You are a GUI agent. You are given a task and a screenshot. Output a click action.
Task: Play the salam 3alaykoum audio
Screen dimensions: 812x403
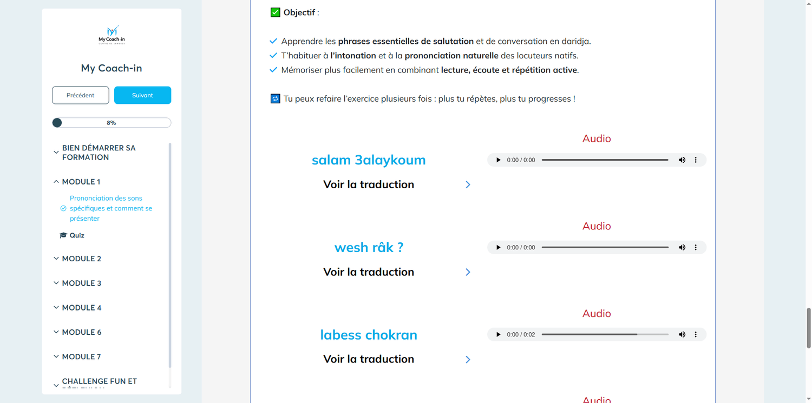[498, 160]
